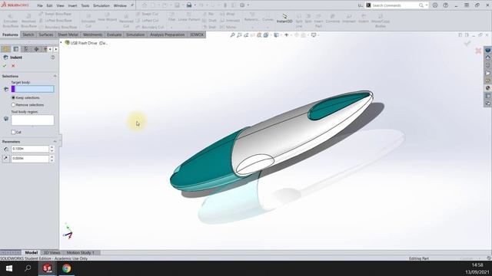Image resolution: width=492 pixels, height=276 pixels.
Task: Open Google Chrome from the taskbar
Action: coord(66,268)
